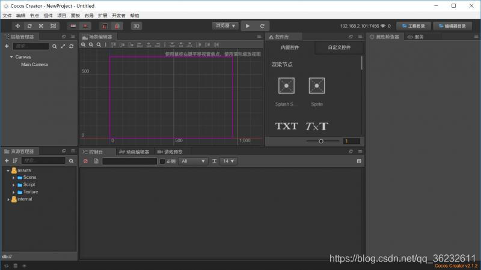Click the asset sort order icon
The height and width of the screenshot is (270, 481).
point(15,161)
